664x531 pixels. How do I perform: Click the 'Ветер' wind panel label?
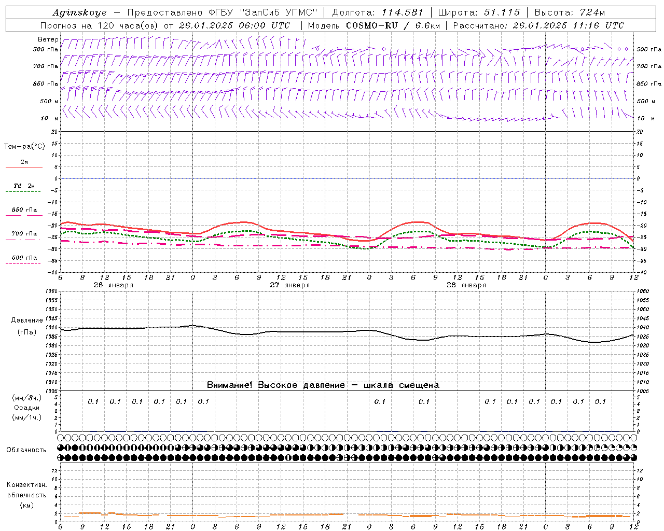coord(48,39)
